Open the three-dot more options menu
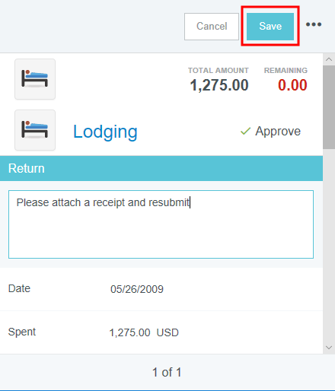The height and width of the screenshot is (391, 335). 314,24
